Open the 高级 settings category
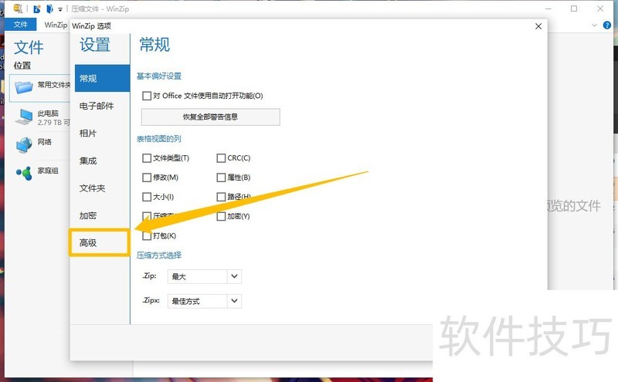The height and width of the screenshot is (382, 618). coord(100,242)
